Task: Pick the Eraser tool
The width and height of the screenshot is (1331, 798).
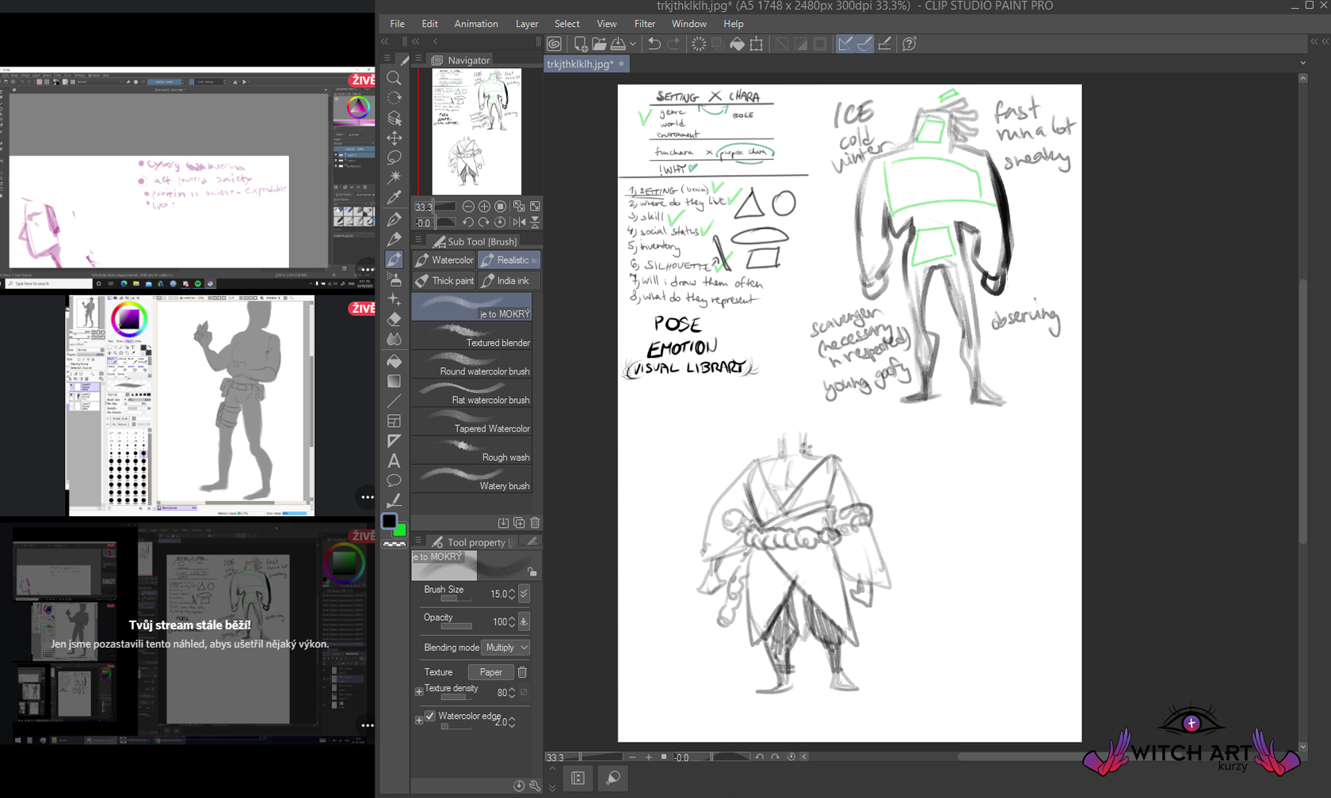Action: tap(394, 319)
